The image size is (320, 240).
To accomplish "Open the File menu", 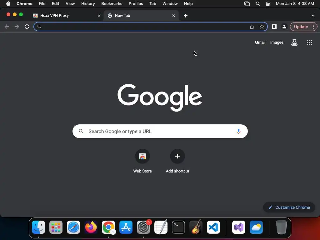I will 42,4.
